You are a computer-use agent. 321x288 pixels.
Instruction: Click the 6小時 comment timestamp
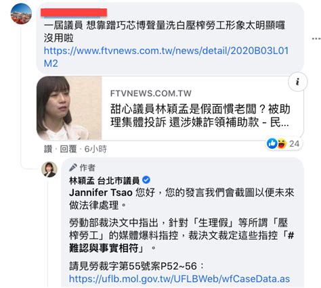(x=95, y=149)
